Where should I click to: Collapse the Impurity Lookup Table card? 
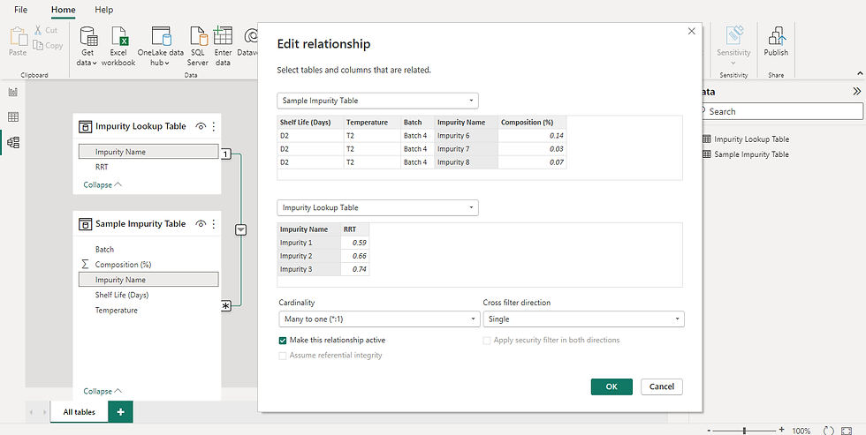[103, 184]
